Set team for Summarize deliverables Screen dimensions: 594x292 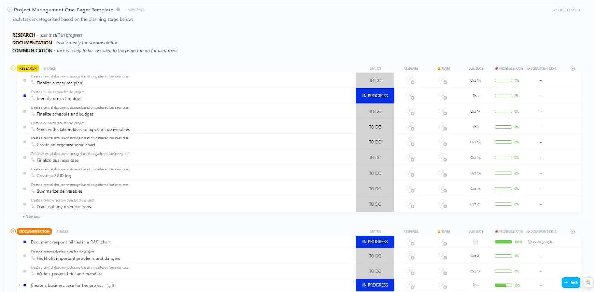coord(443,189)
